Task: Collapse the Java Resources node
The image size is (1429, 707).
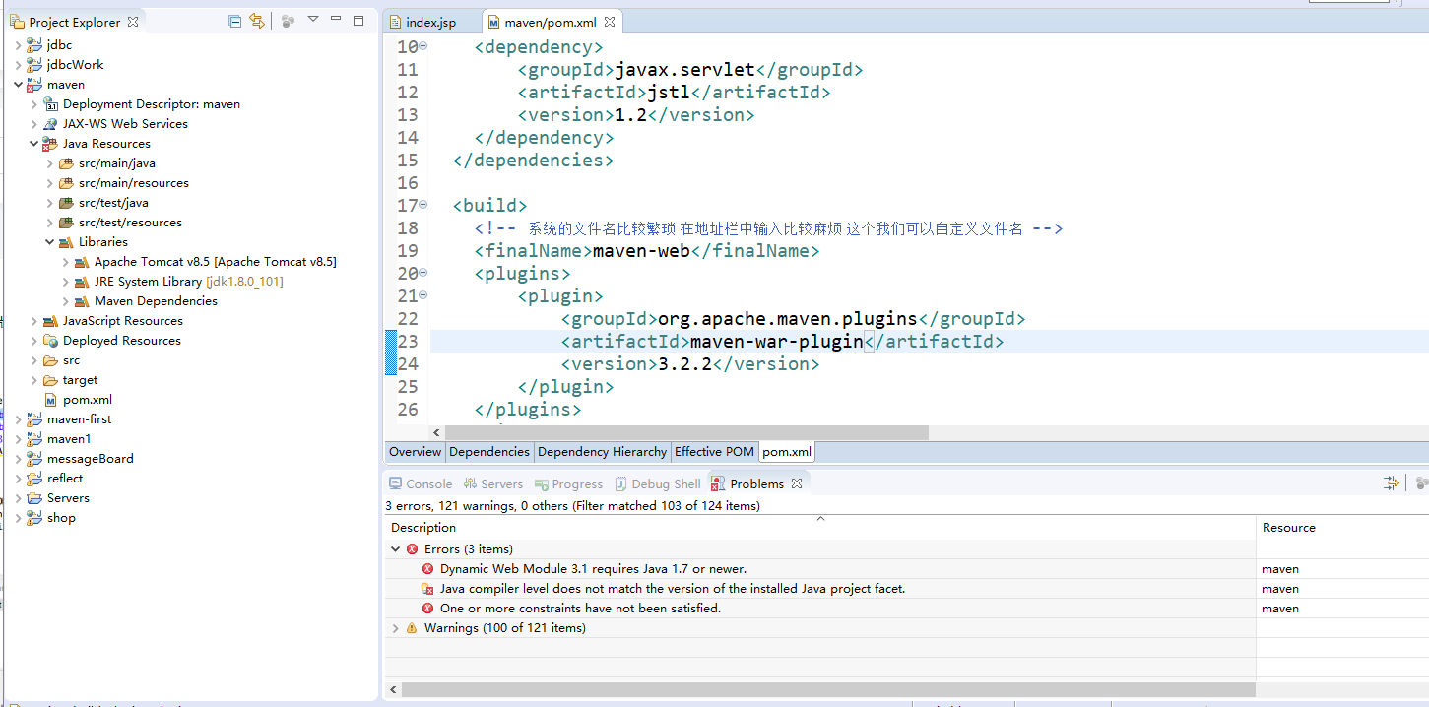Action: (x=34, y=143)
